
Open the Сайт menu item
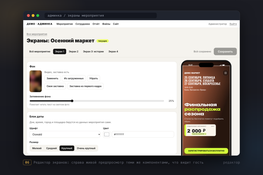coord(116,24)
